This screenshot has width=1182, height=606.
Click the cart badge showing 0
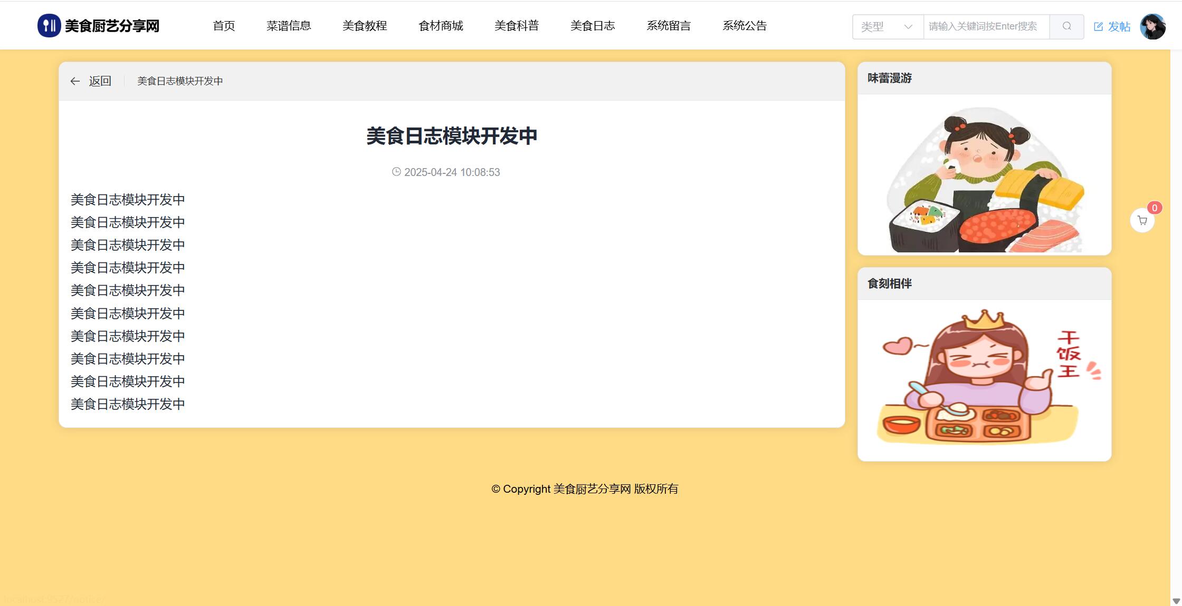coord(1155,208)
